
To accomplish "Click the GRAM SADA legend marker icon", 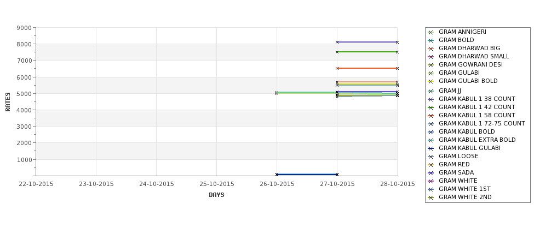I will (431, 173).
